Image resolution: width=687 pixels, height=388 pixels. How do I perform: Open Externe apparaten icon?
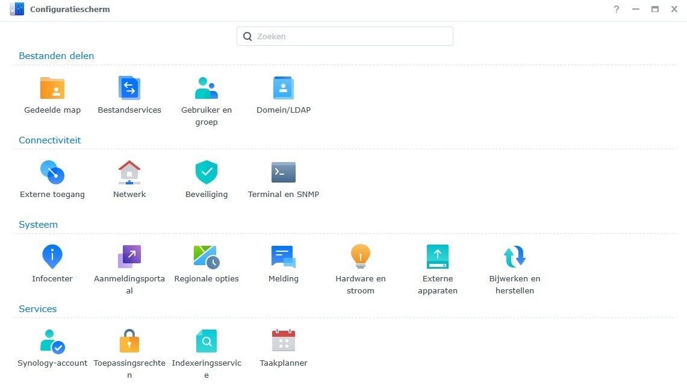click(x=438, y=257)
